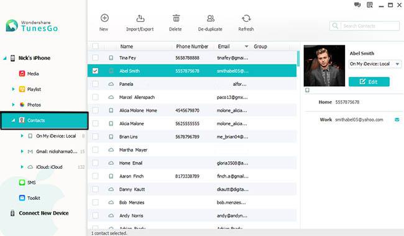Open the On My iDevice: Local dropdown
Viewport: 404px width, 236px height.
(x=375, y=64)
